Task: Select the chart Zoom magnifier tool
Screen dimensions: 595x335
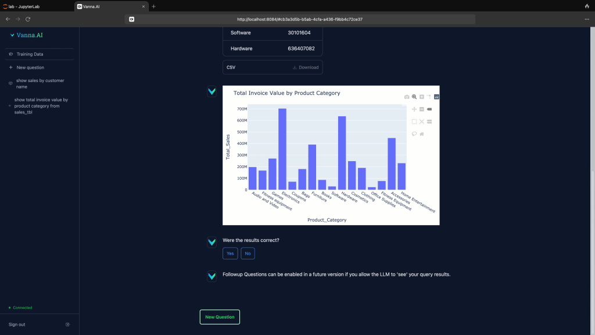Action: [414, 97]
